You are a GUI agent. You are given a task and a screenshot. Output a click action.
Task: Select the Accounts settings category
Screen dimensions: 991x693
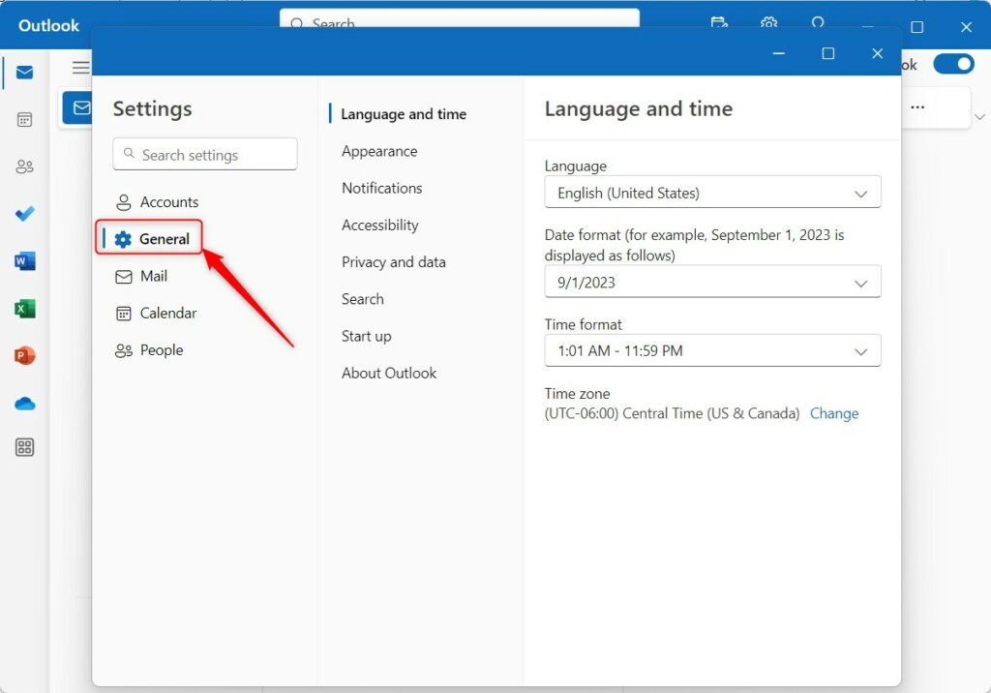click(x=167, y=201)
